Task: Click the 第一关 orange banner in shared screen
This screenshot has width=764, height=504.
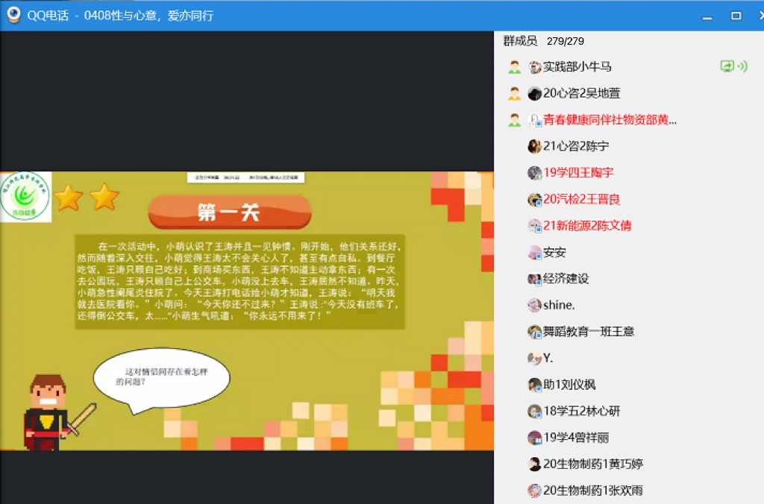Action: pyautogui.click(x=229, y=212)
